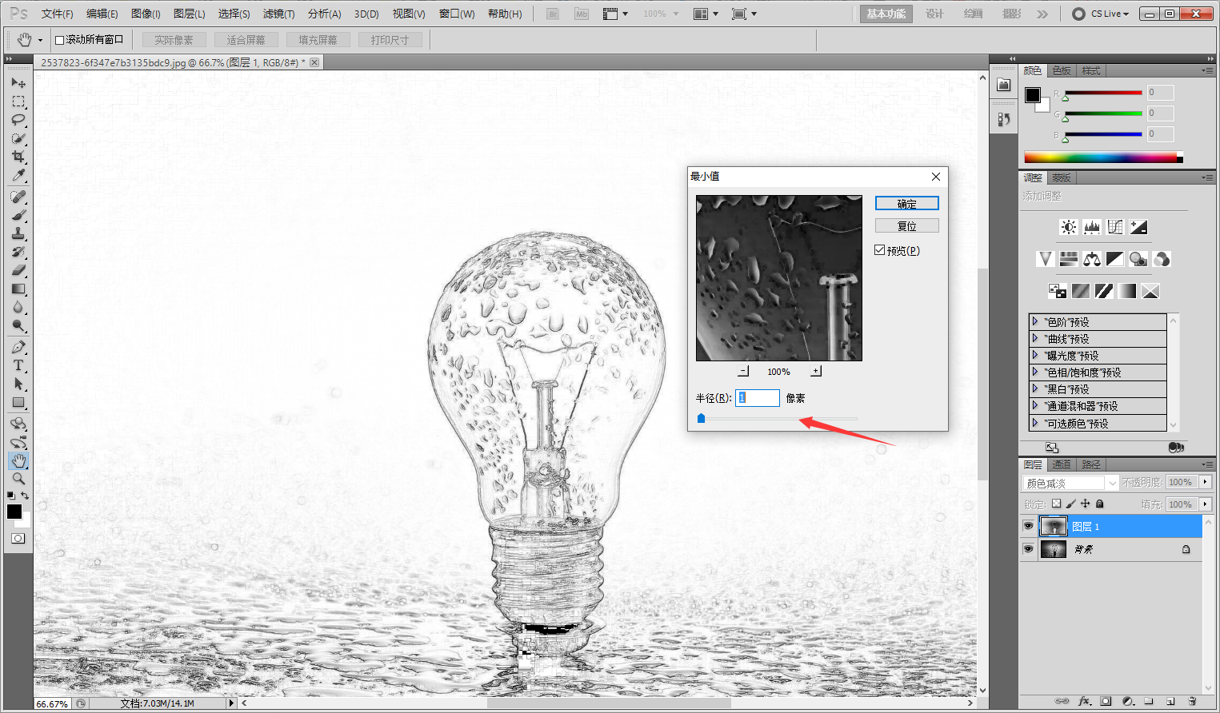Select the Brush tool

click(x=18, y=216)
